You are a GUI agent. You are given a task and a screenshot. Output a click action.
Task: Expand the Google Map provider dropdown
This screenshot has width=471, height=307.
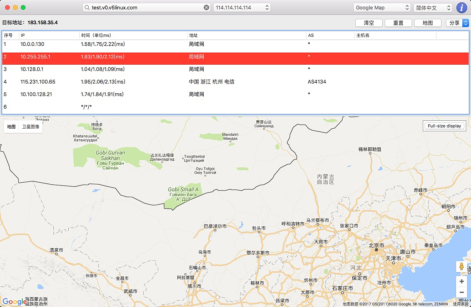pyautogui.click(x=382, y=7)
